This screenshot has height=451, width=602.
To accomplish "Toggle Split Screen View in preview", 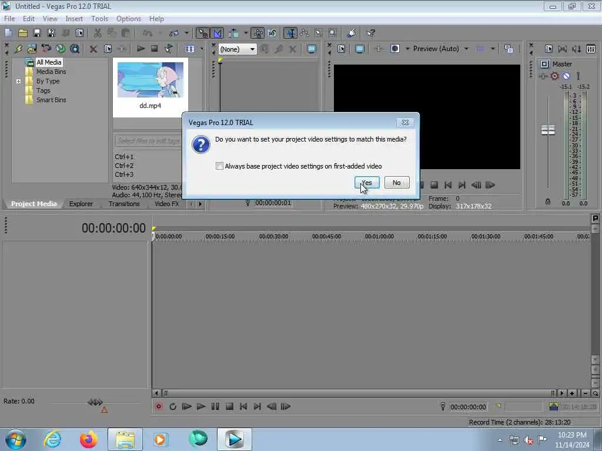I will point(394,49).
